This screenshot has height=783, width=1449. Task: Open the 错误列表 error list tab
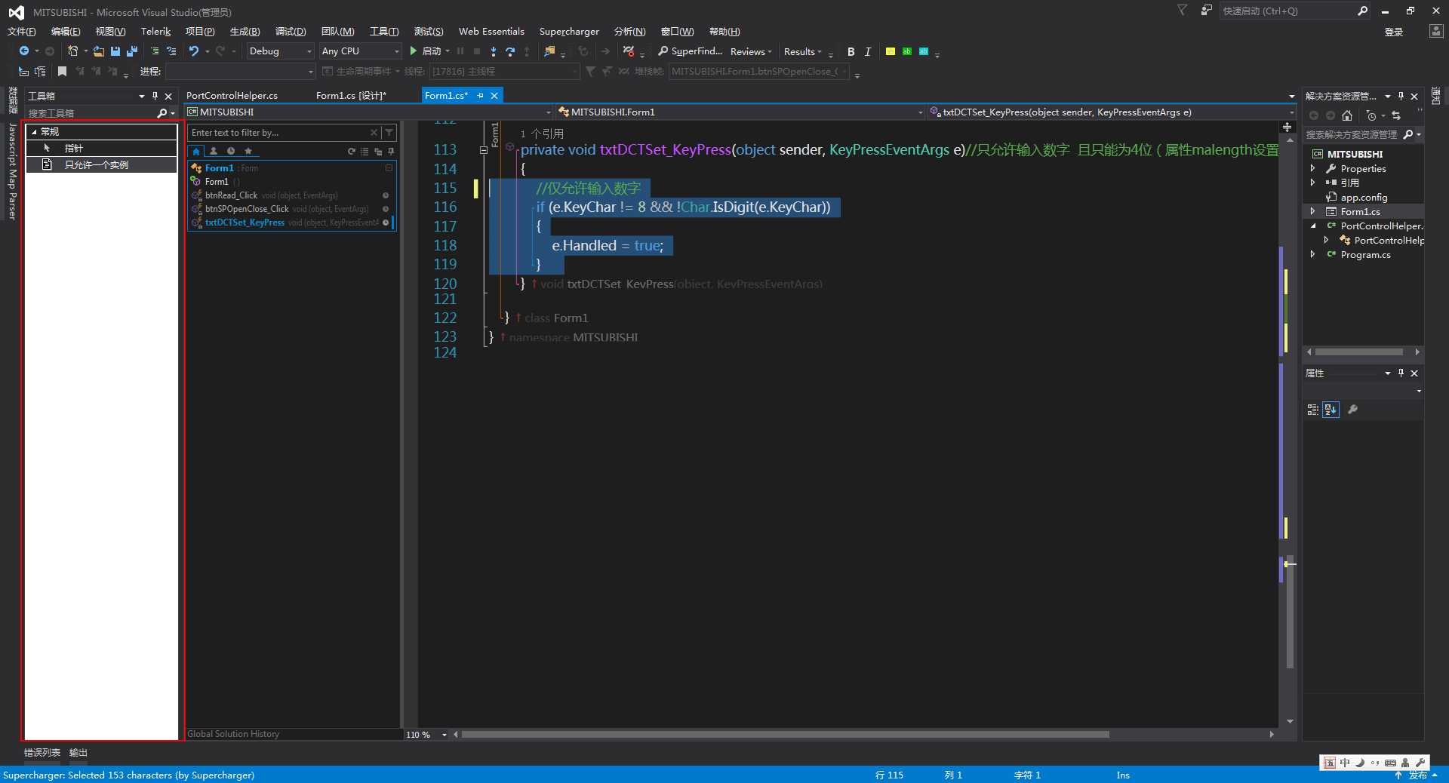pos(42,753)
